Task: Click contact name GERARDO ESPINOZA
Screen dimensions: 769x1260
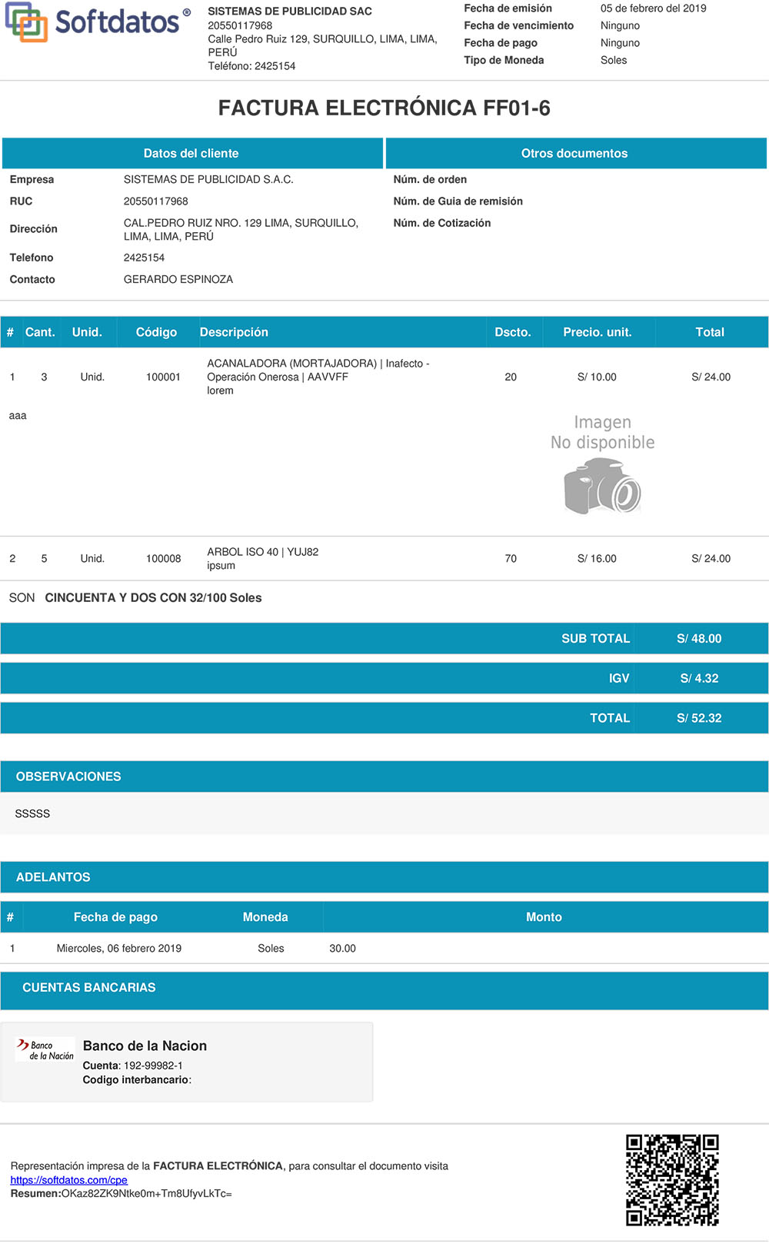Action: click(x=178, y=280)
